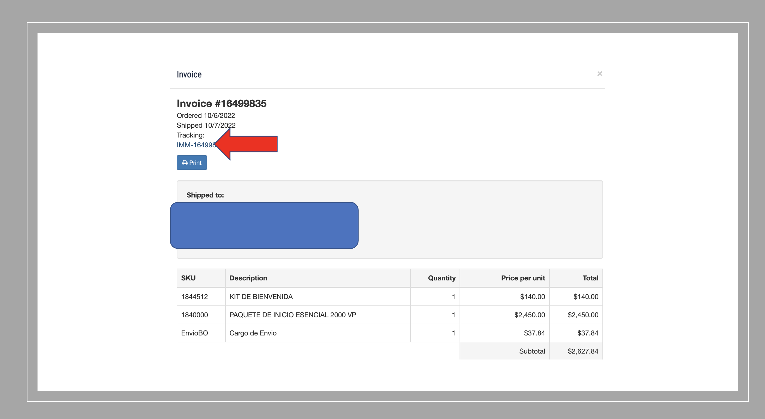Image resolution: width=765 pixels, height=419 pixels.
Task: Click the blue redaction rectangle
Action: click(x=264, y=225)
